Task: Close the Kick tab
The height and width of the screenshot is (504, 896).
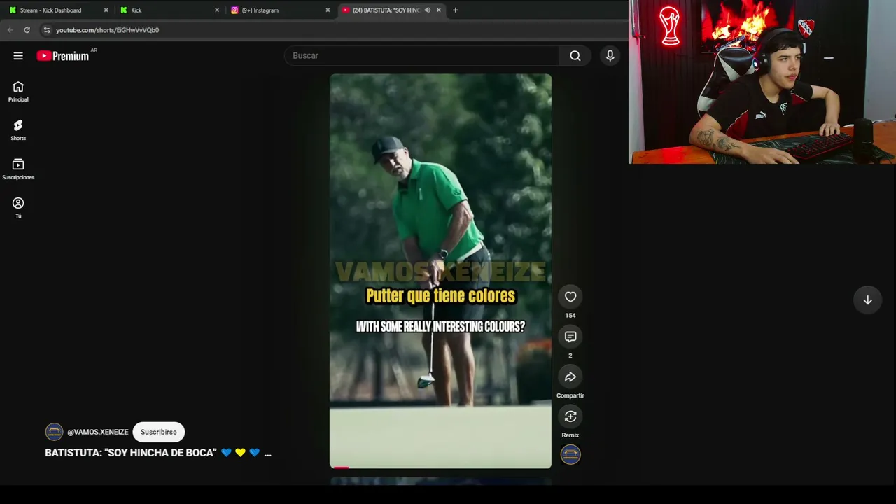Action: click(217, 10)
